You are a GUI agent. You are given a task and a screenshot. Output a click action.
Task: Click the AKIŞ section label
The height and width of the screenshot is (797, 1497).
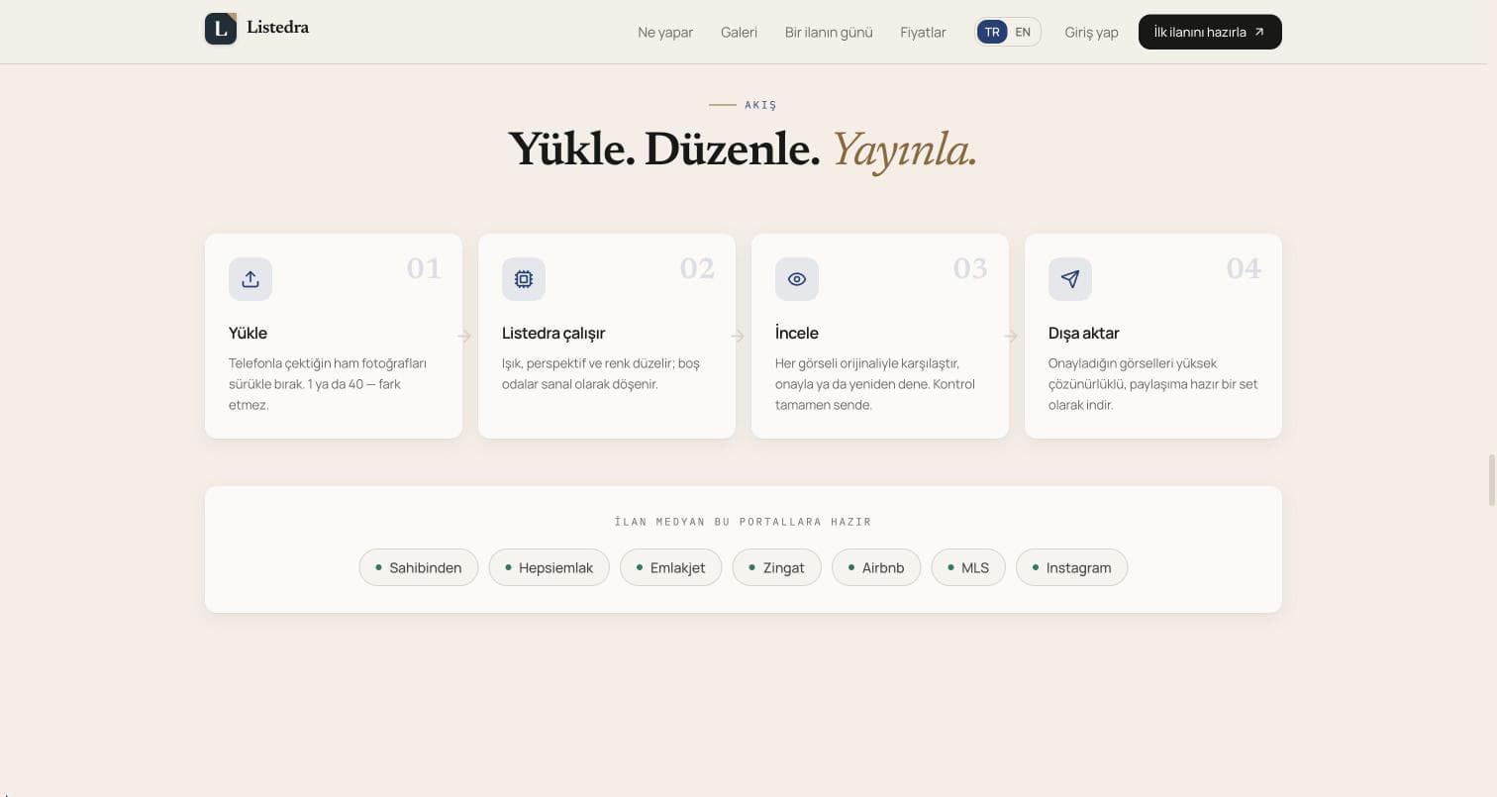(x=760, y=105)
